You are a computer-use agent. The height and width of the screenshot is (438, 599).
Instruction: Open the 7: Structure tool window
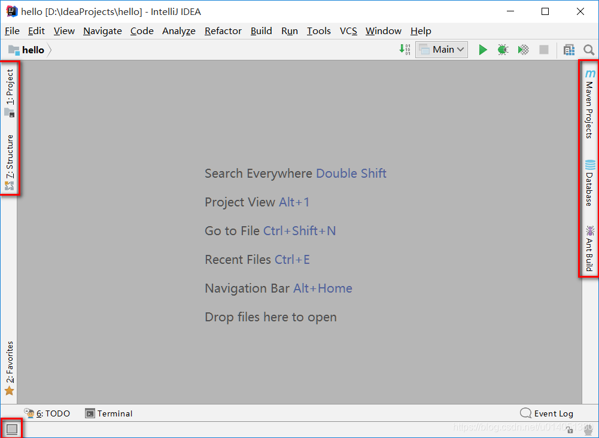coord(10,162)
